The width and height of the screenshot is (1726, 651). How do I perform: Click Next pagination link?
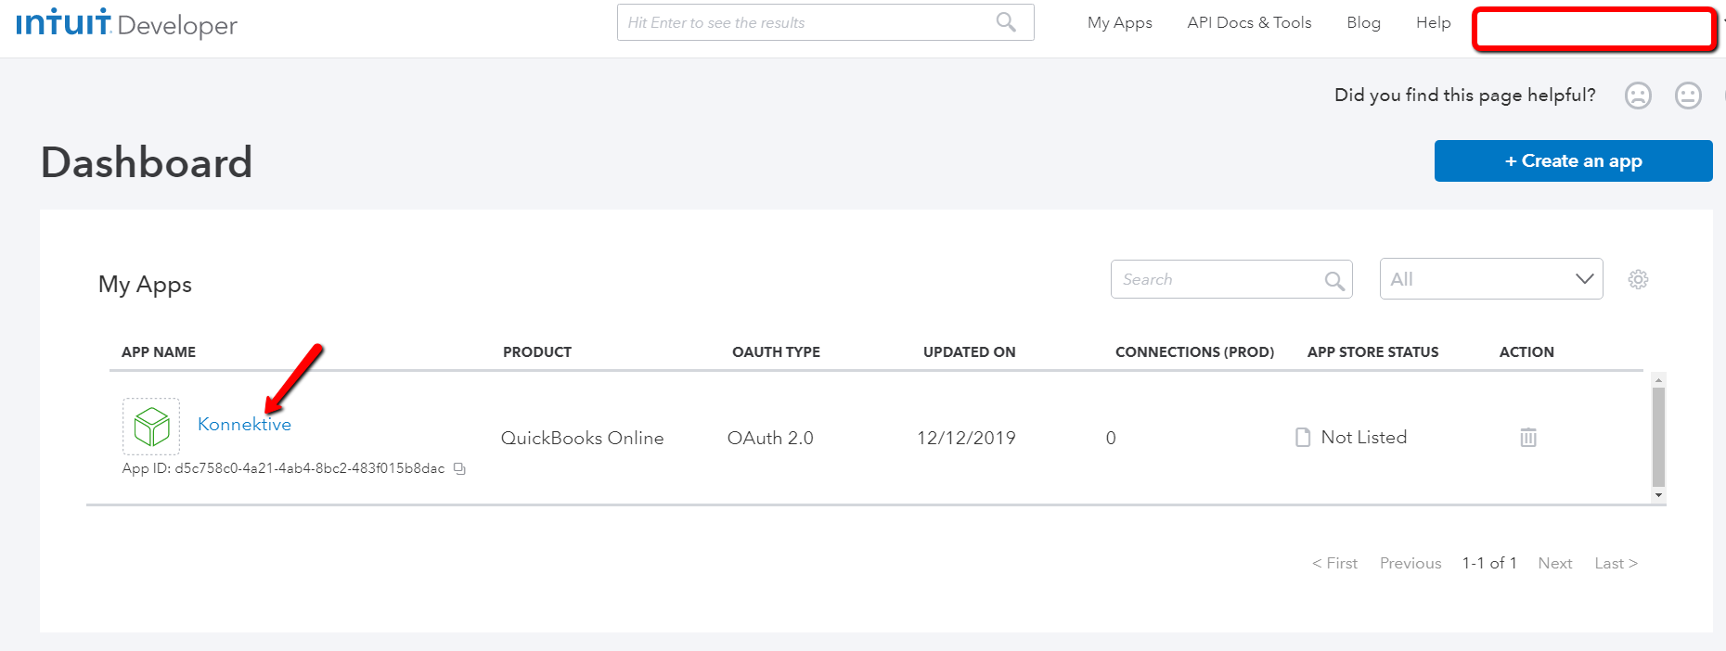(1554, 563)
